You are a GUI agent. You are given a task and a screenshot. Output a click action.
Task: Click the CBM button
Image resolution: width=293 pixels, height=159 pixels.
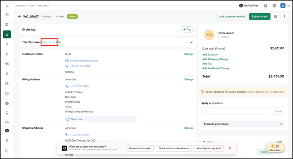pos(263,152)
